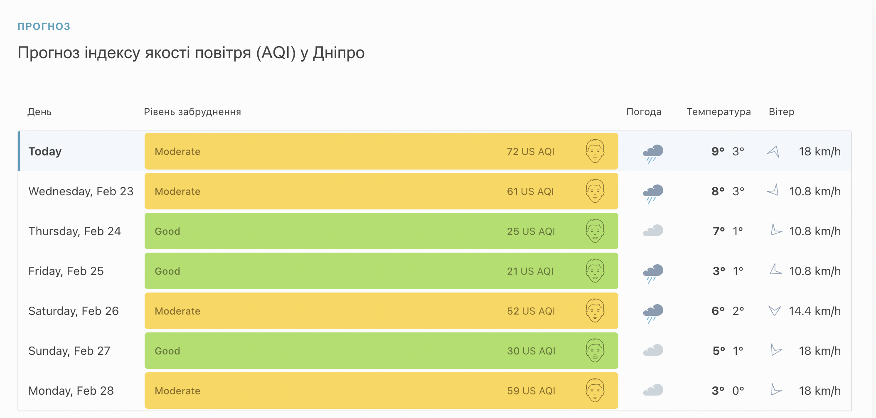The image size is (876, 418).
Task: Click the Вітер column header
Action: pyautogui.click(x=781, y=112)
